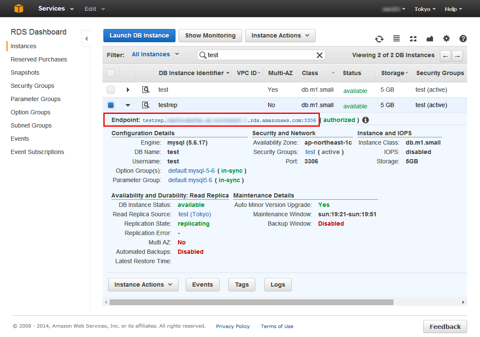The image size is (480, 337).
Task: Open the test security group link
Action: [310, 152]
